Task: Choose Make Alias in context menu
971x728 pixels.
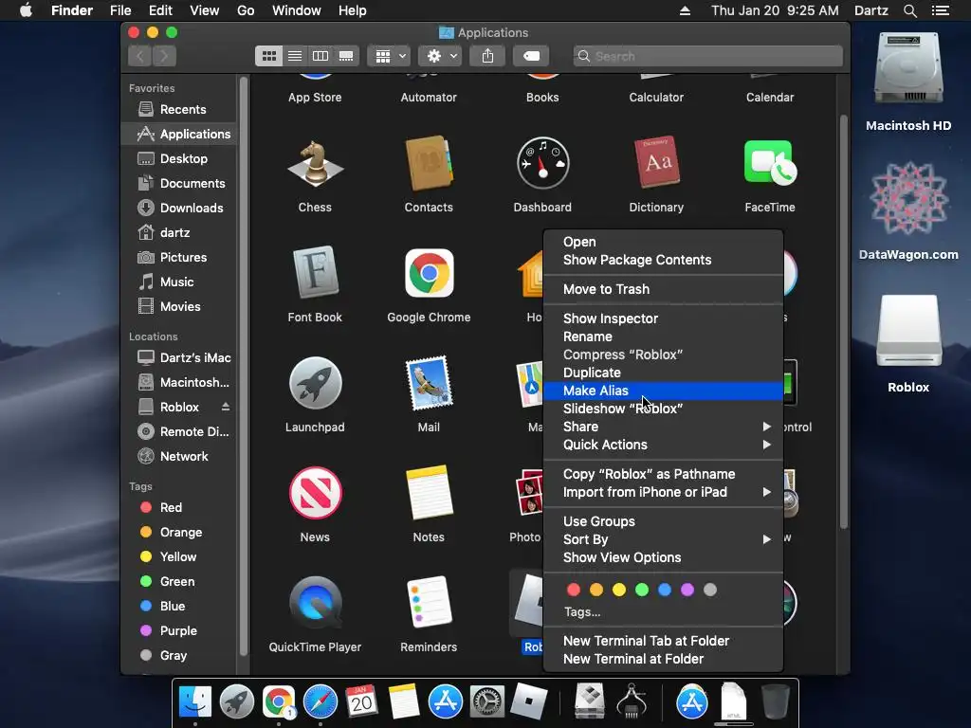Action: [663, 391]
